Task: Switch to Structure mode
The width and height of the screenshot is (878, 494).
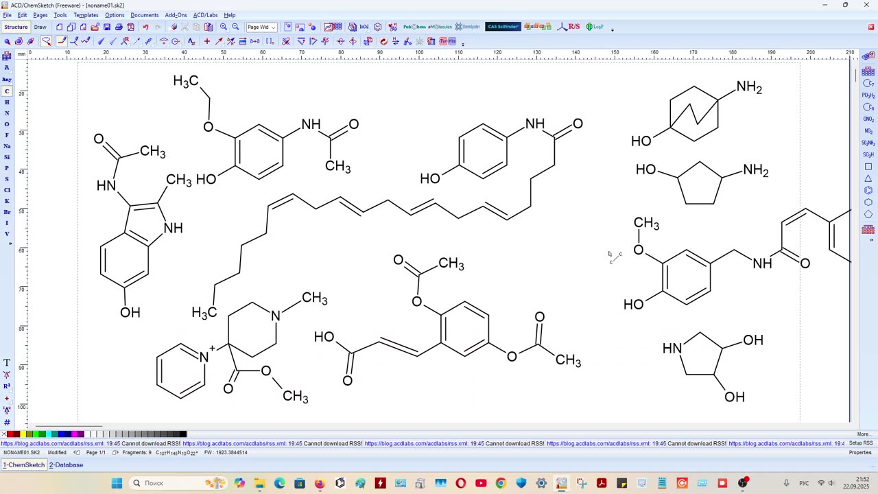Action: [16, 27]
